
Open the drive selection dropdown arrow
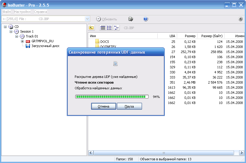87,19
